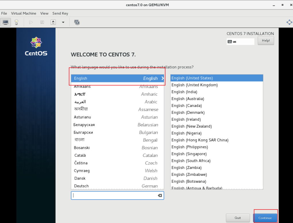293x223 pixels.
Task: Open the snapshots manager icon
Action: coord(77,22)
